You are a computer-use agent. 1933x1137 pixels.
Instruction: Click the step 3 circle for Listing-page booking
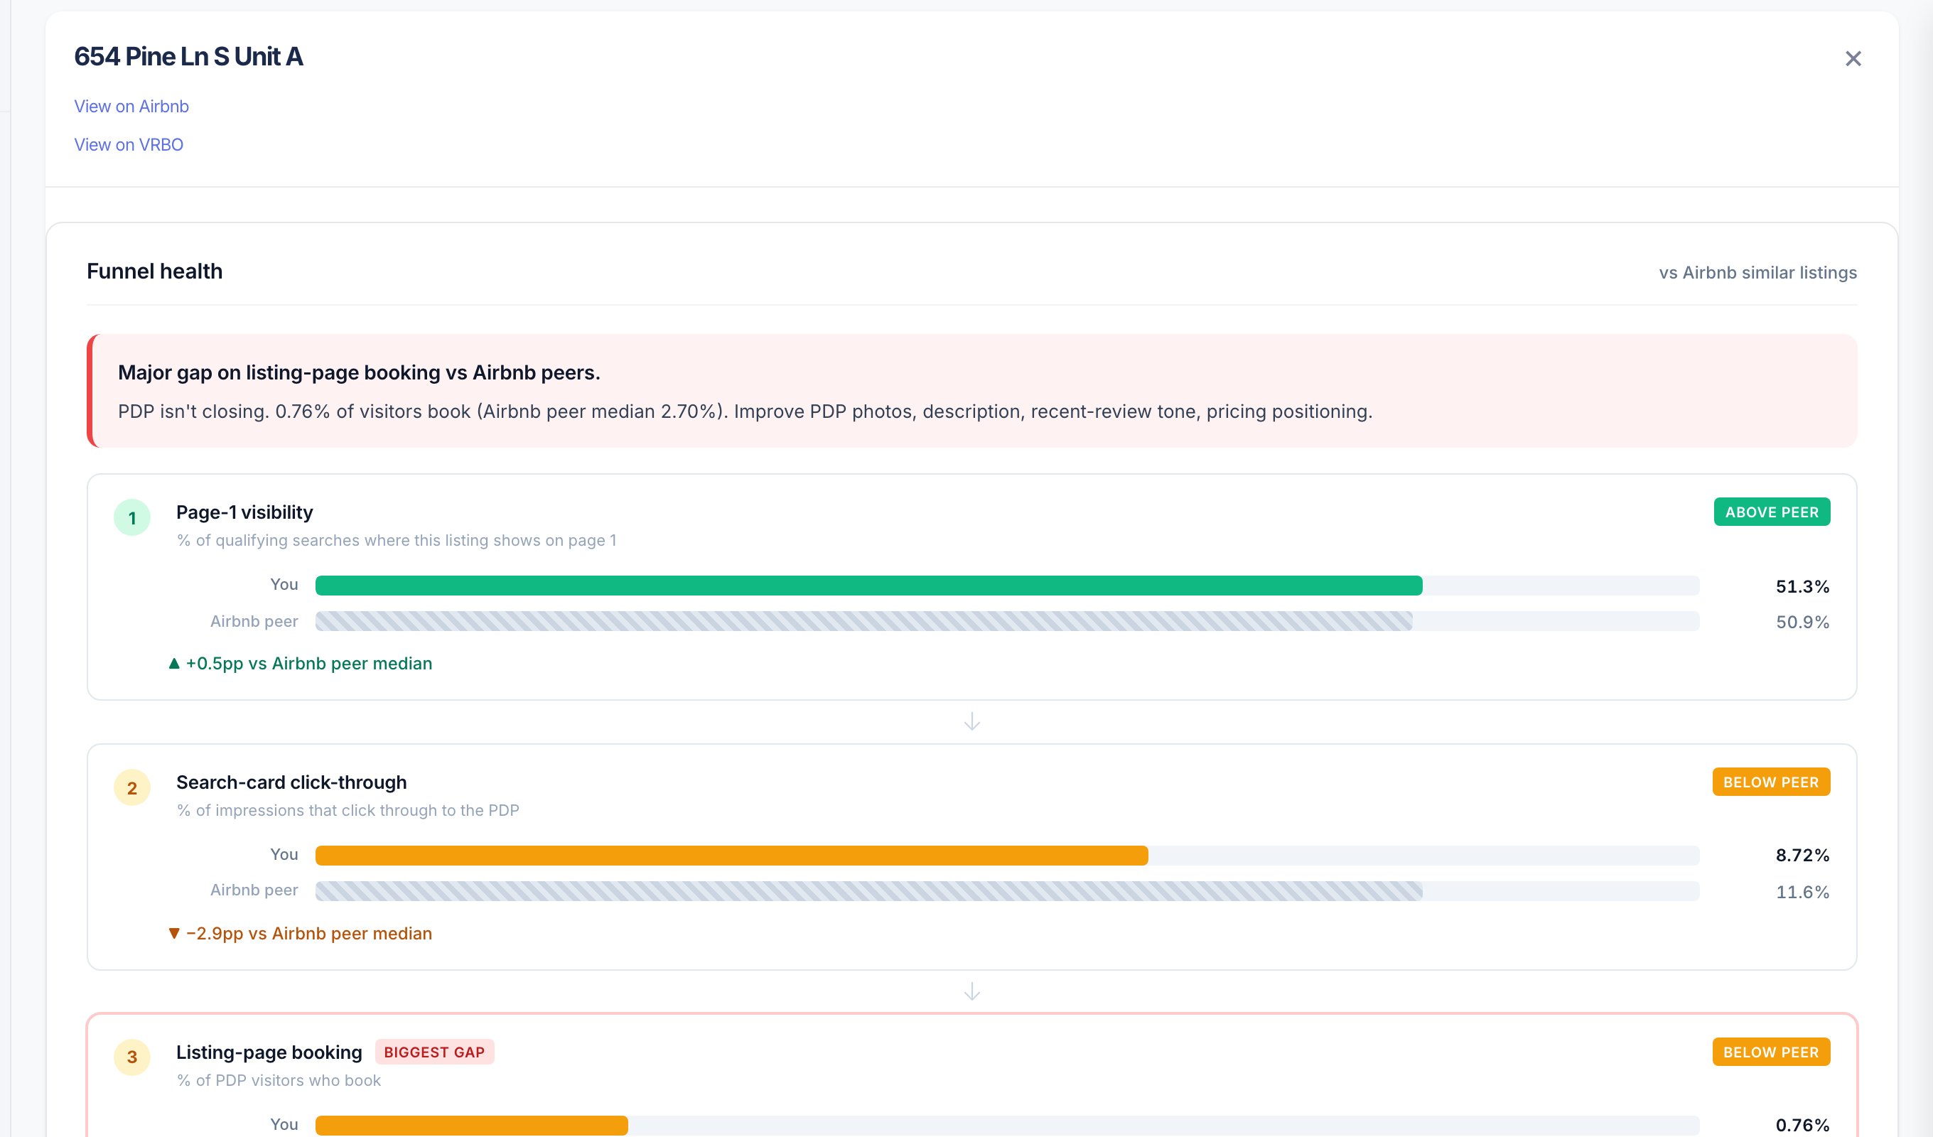132,1057
